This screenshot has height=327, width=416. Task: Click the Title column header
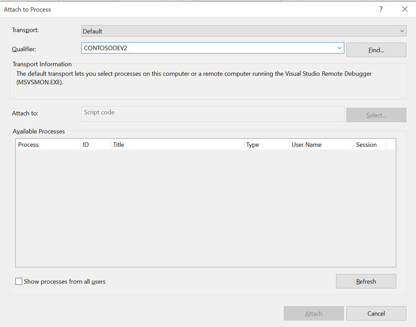tap(177, 145)
